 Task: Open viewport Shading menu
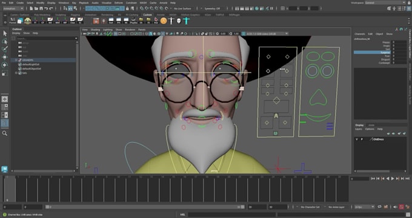click(95, 30)
